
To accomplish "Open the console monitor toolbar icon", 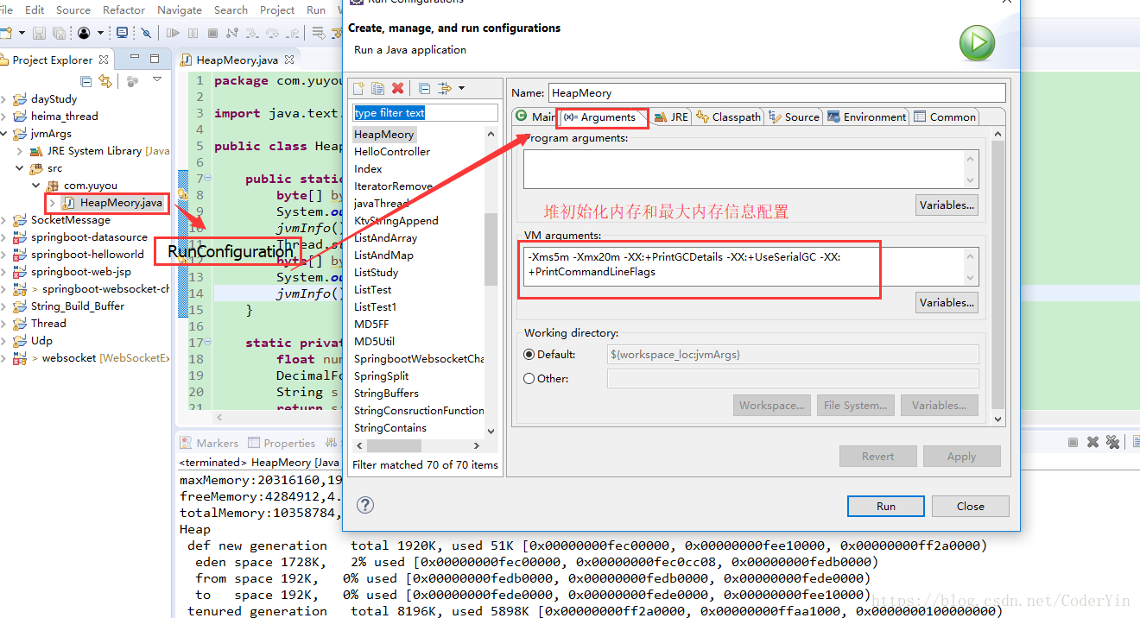I will pos(122,33).
